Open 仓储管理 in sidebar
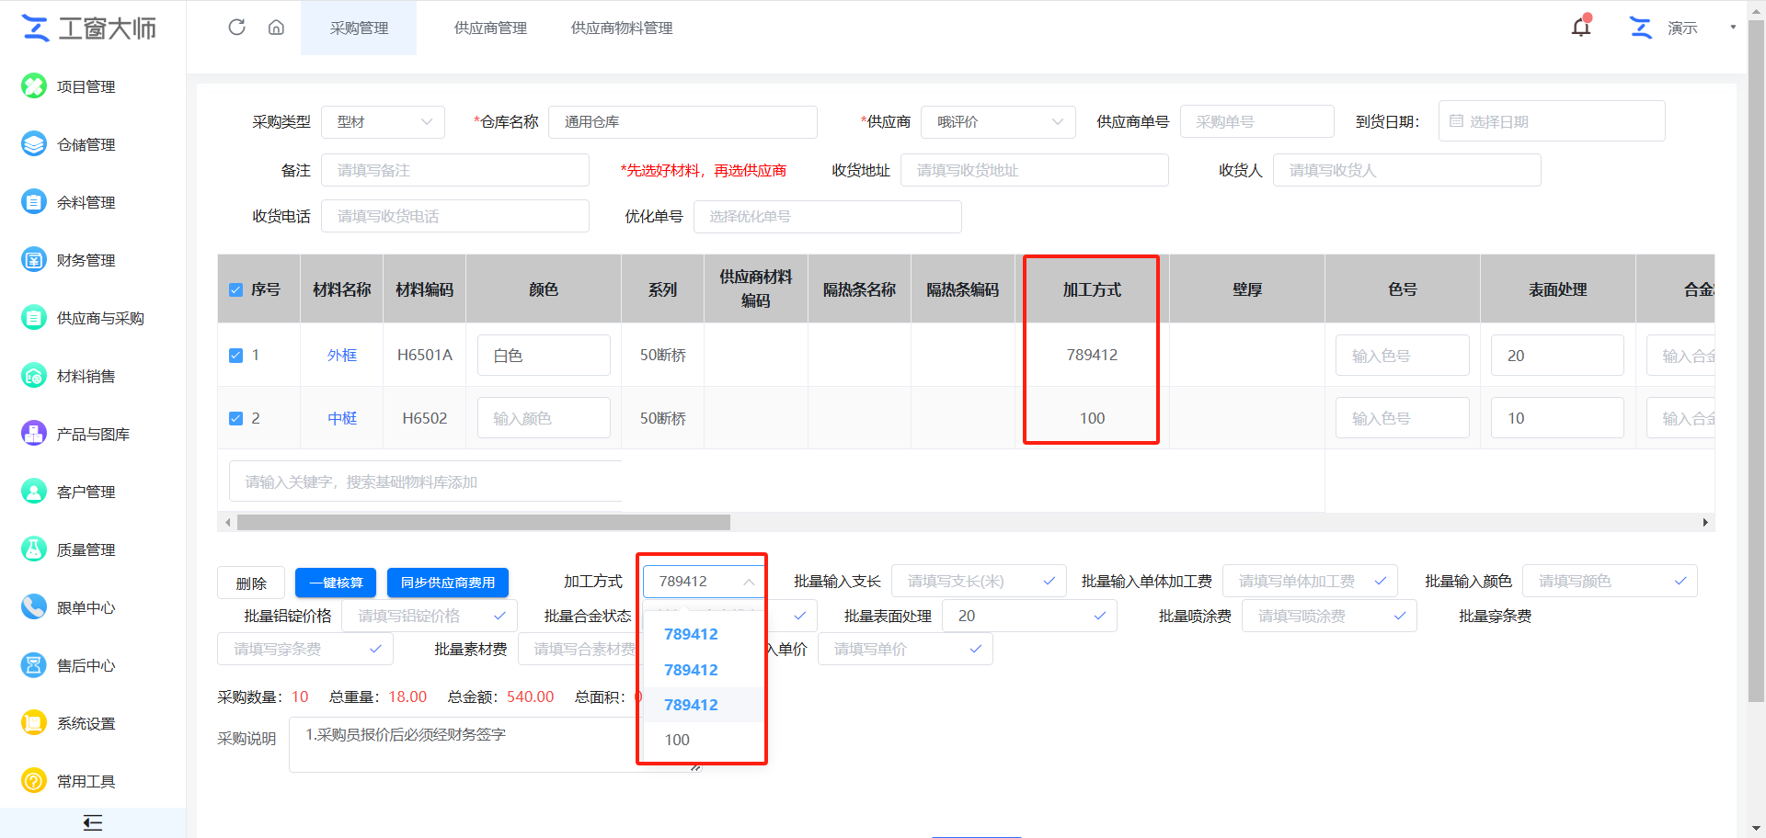The width and height of the screenshot is (1766, 838). [x=86, y=144]
